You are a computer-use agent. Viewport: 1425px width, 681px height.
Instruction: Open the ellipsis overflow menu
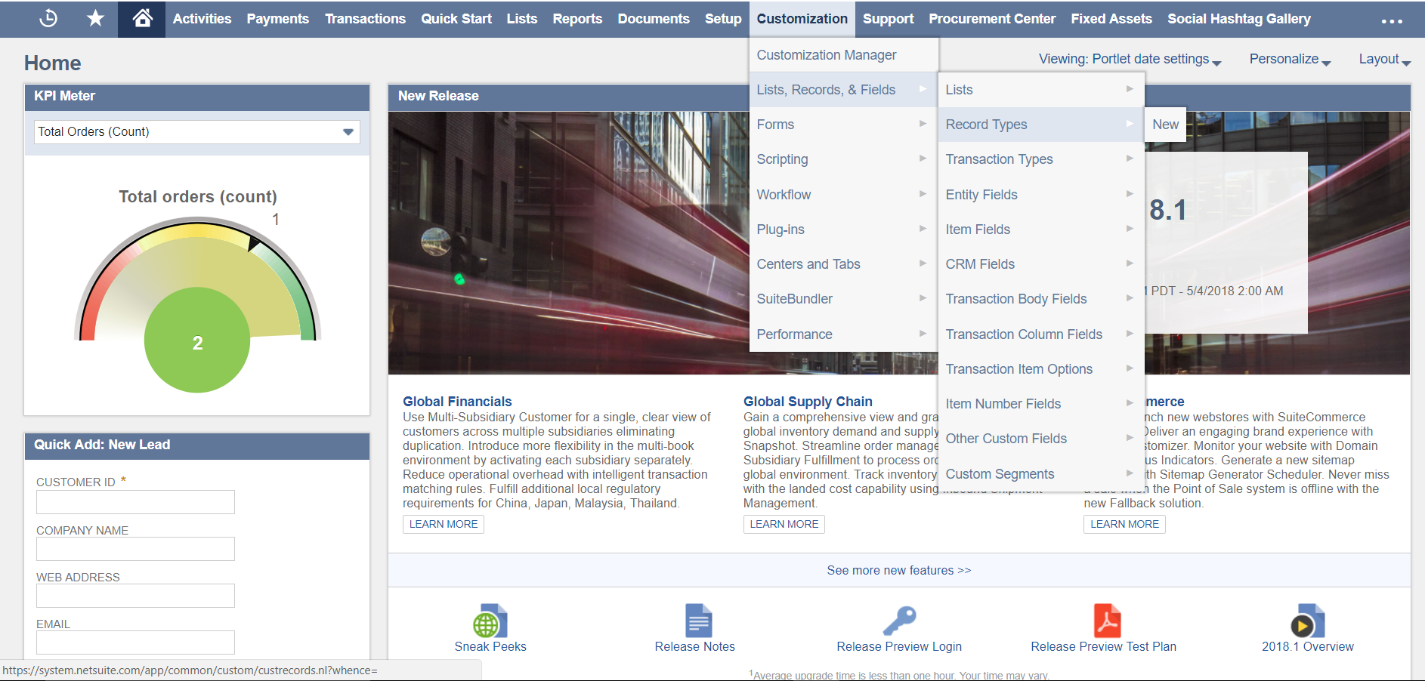pos(1390,21)
